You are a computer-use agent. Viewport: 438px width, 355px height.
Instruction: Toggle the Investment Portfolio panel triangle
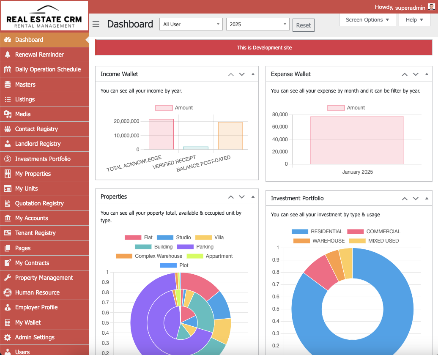click(427, 198)
